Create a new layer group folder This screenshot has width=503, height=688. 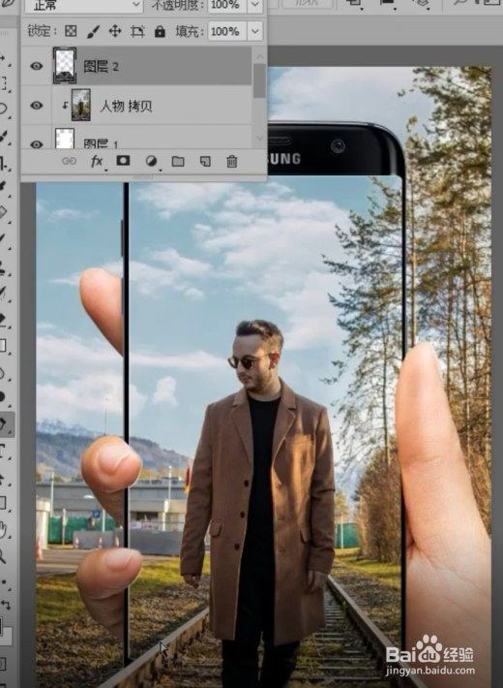(178, 162)
